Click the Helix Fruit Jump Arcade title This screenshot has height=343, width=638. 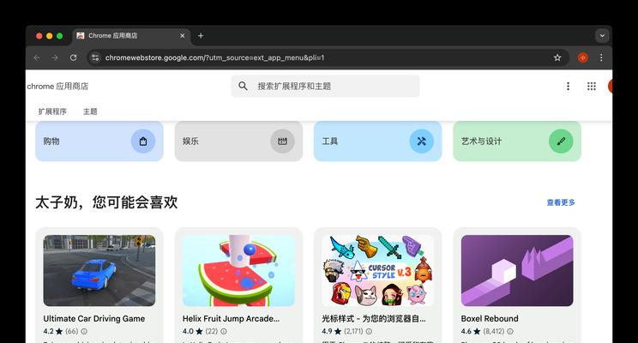tap(231, 319)
